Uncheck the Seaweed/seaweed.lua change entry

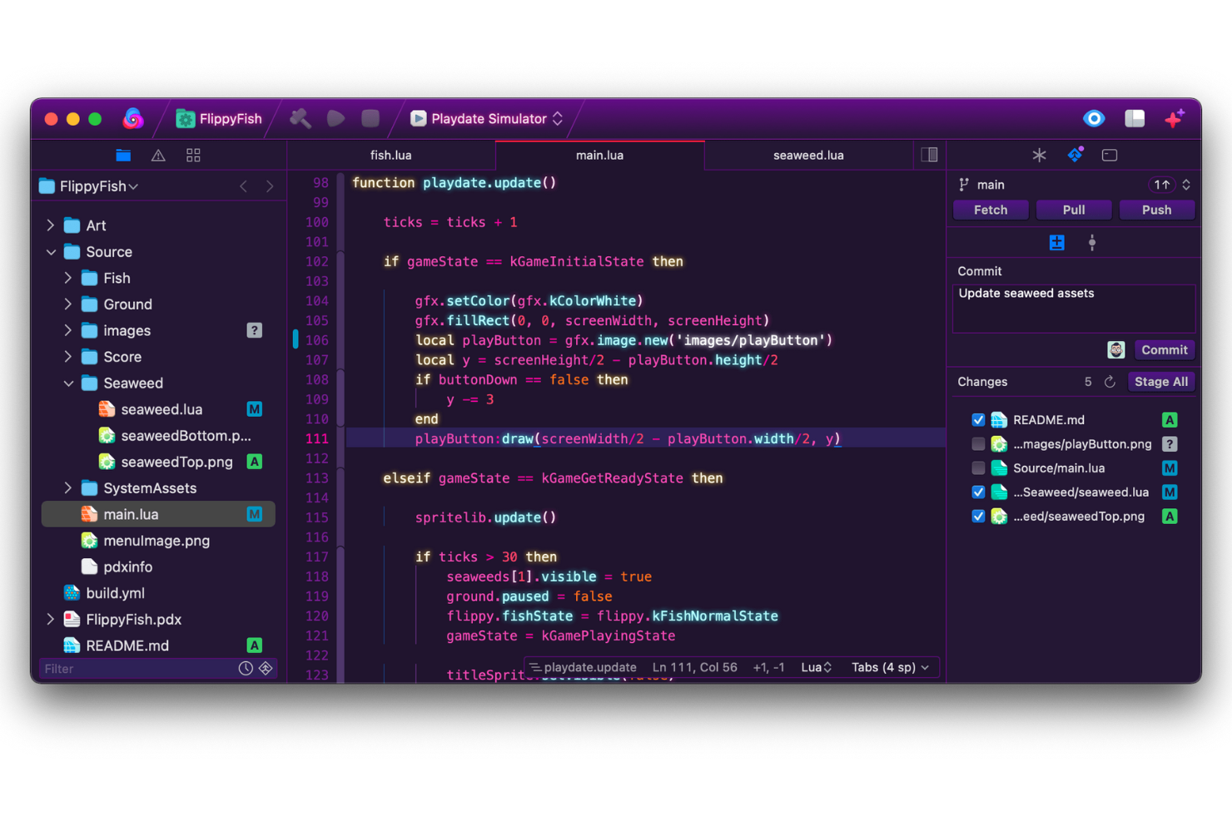[x=978, y=492]
